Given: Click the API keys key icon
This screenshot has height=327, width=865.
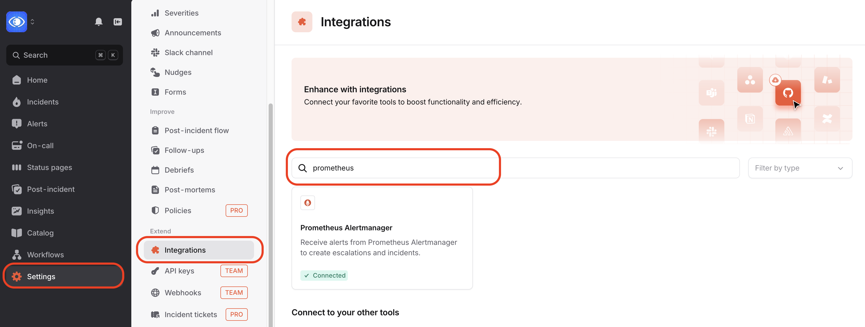Looking at the screenshot, I should click(155, 271).
